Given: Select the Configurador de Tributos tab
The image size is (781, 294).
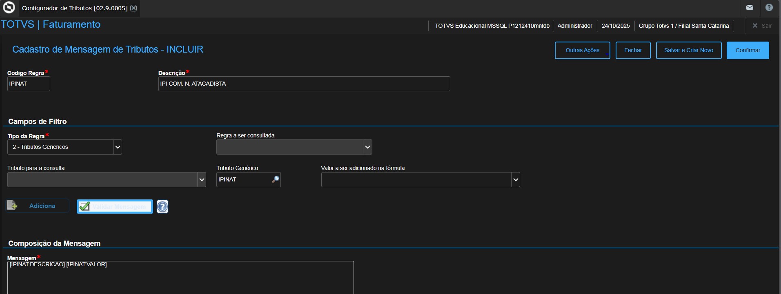Looking at the screenshot, I should point(74,8).
